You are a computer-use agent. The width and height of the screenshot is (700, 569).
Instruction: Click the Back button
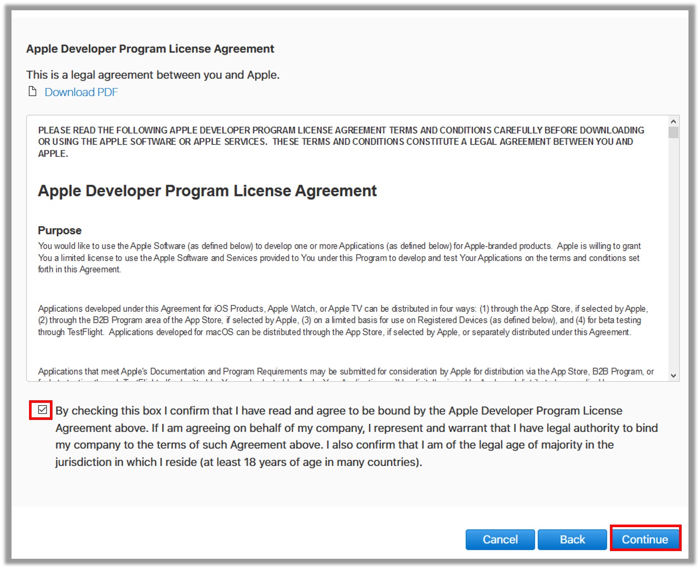(x=572, y=539)
